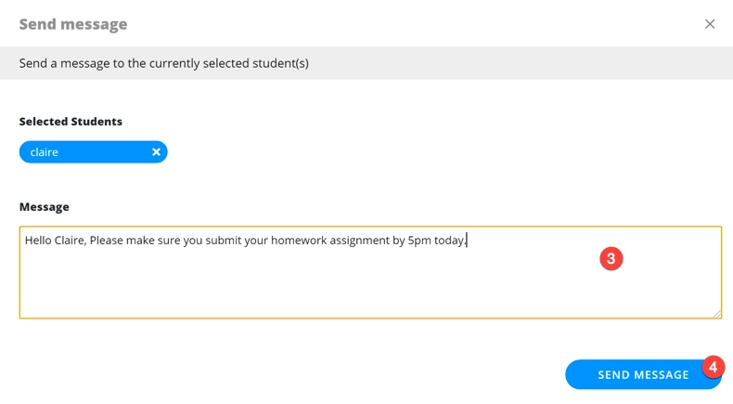Place cursor on "5pm" in message text
The image size is (733, 404).
(419, 241)
